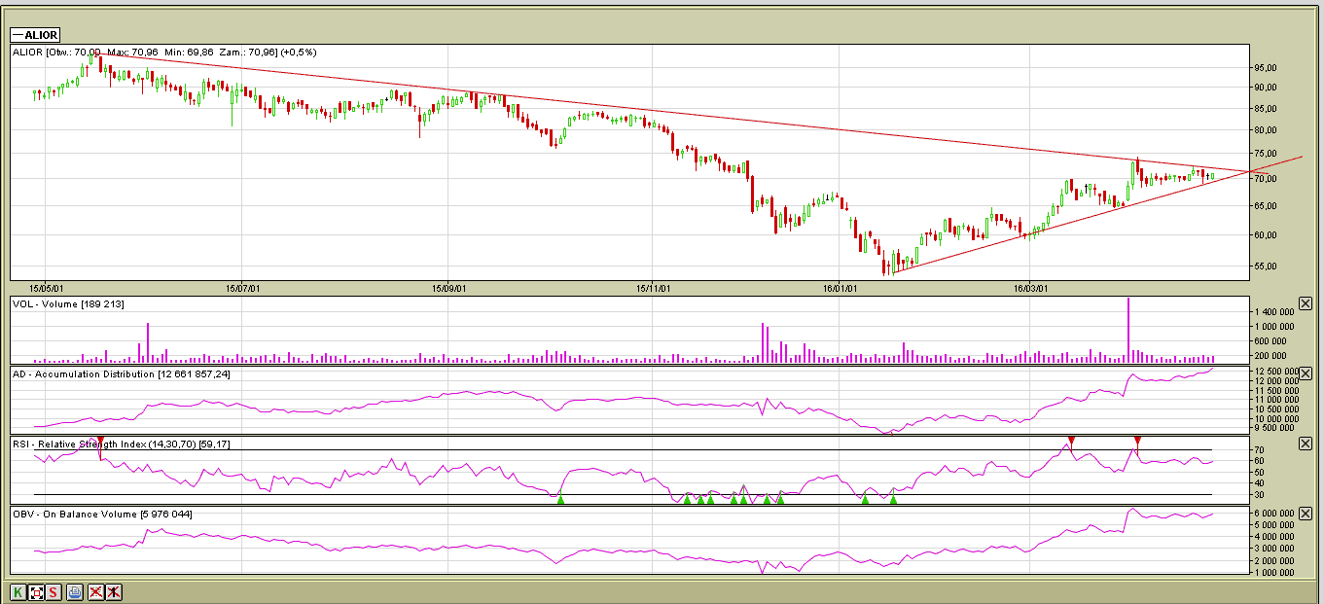This screenshot has height=604, width=1324.
Task: Click the crossed-out lines icon
Action: point(95,591)
